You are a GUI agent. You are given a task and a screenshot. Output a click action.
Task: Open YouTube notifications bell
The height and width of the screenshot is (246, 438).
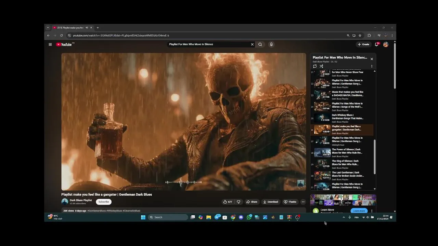pyautogui.click(x=377, y=44)
